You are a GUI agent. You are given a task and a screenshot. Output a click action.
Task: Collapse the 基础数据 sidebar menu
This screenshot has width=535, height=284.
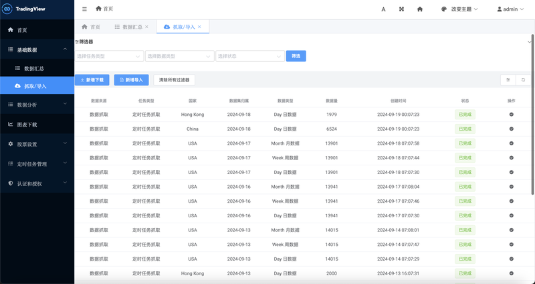click(x=37, y=49)
